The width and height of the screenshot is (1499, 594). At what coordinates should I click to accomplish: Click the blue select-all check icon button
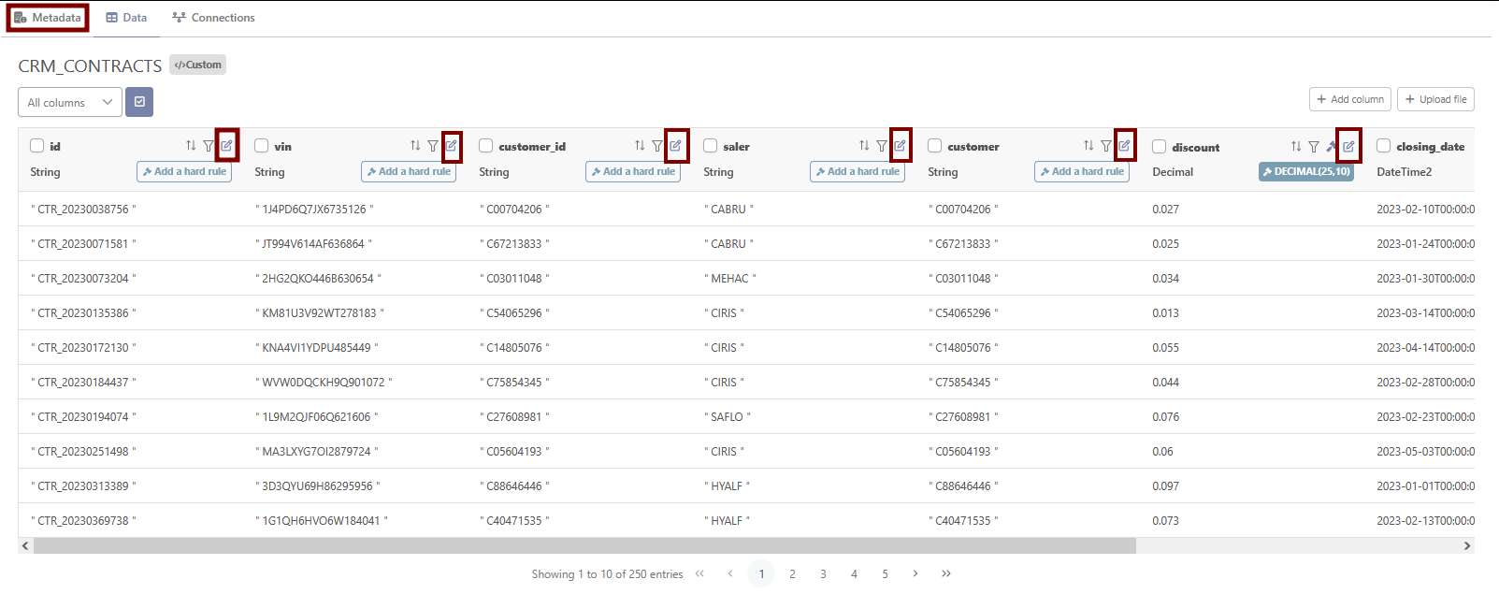(x=139, y=102)
